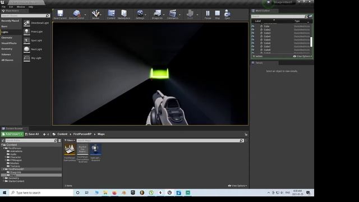Toggle visibility of Cube8 actor
Image resolution: width=359 pixels, height=202 pixels.
(253, 50)
